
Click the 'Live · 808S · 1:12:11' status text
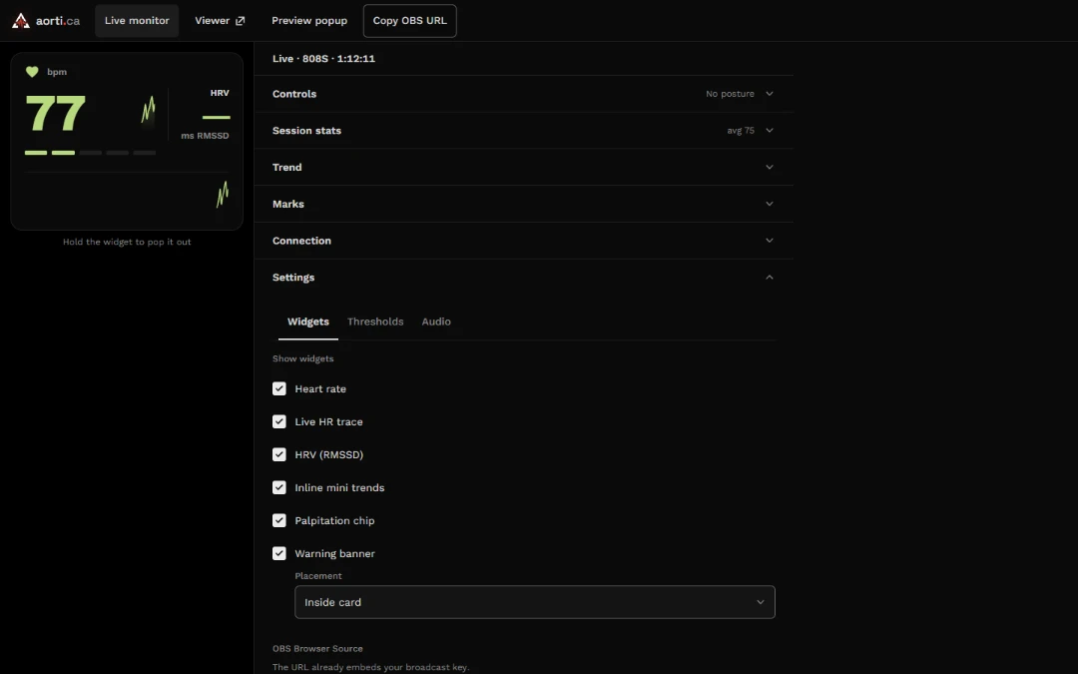point(323,59)
